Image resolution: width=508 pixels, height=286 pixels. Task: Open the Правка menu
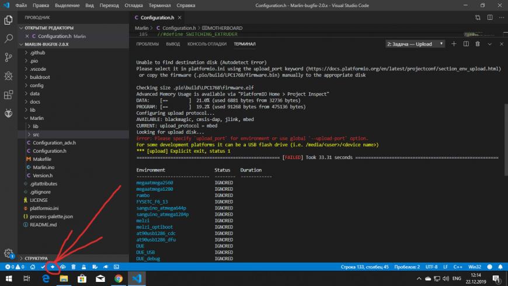(41, 5)
